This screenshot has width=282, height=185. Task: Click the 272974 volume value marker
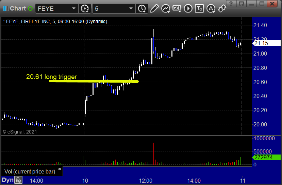(x=266, y=158)
